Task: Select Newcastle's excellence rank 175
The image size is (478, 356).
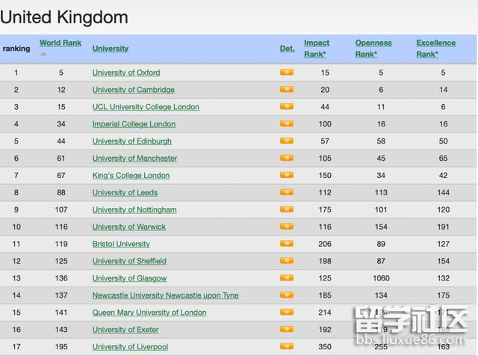Action: [x=443, y=295]
